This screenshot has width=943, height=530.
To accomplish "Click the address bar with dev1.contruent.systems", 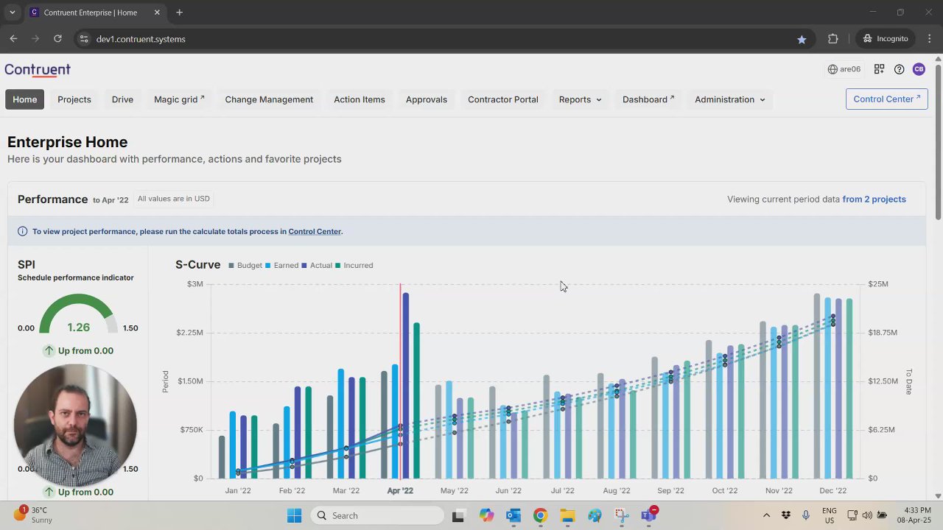I will click(442, 39).
